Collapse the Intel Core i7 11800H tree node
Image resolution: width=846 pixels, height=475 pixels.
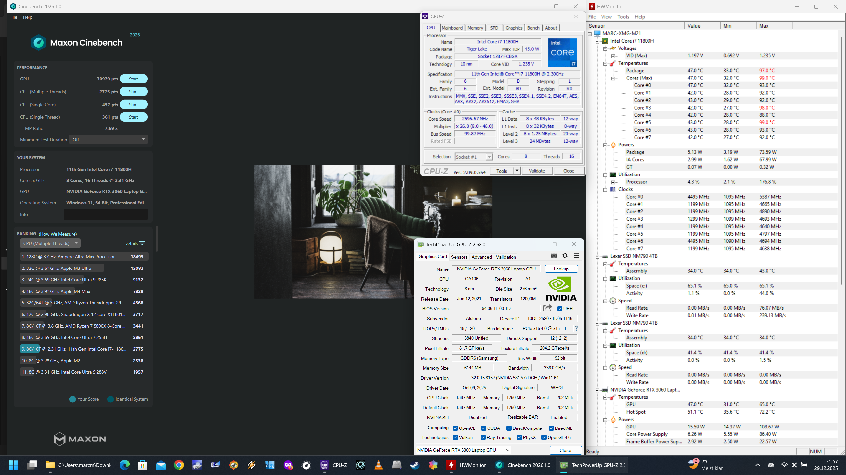pos(597,41)
